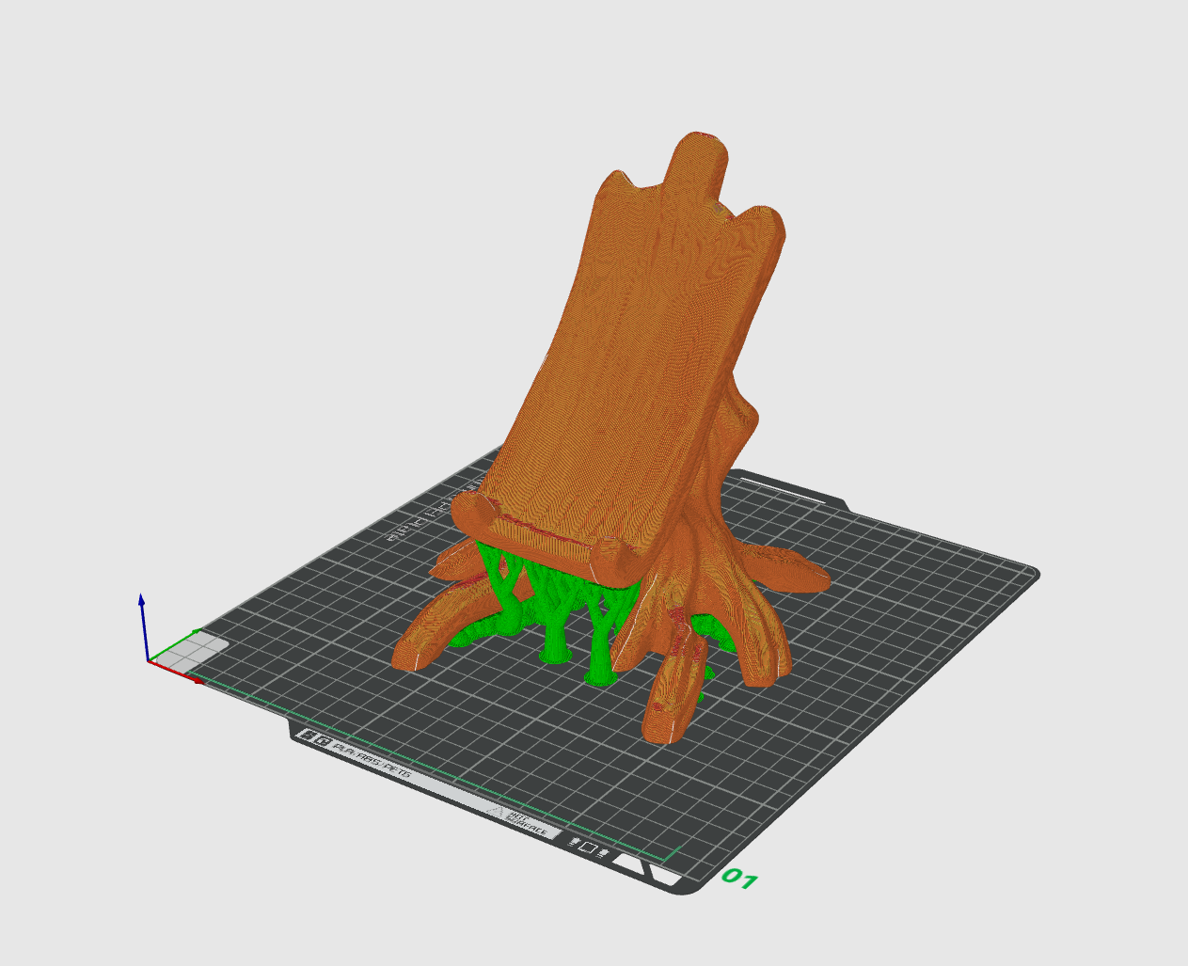
Task: Click the PLA/ABS/PETG label on the build plate
Action: tap(373, 760)
